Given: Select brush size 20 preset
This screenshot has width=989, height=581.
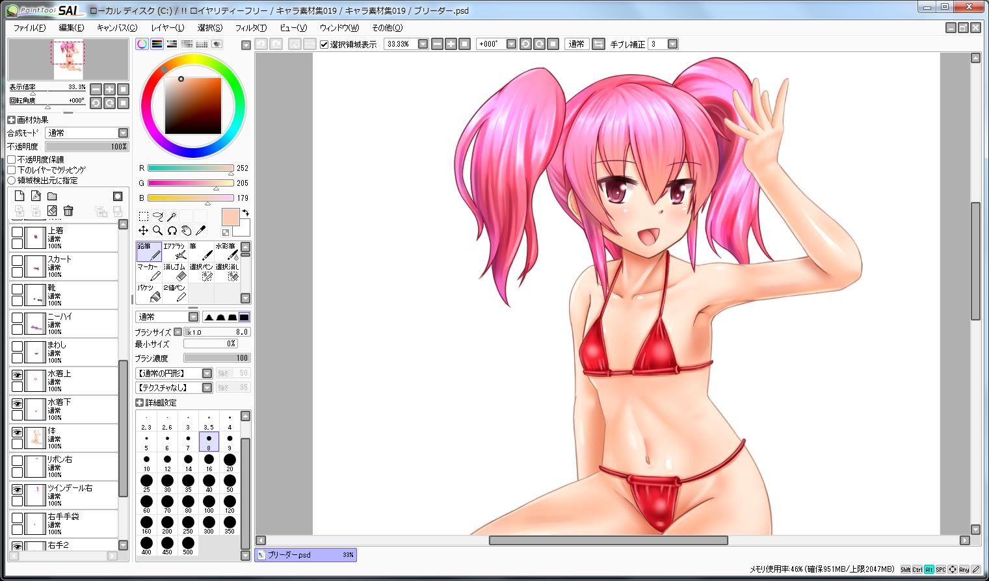Looking at the screenshot, I should pos(230,462).
